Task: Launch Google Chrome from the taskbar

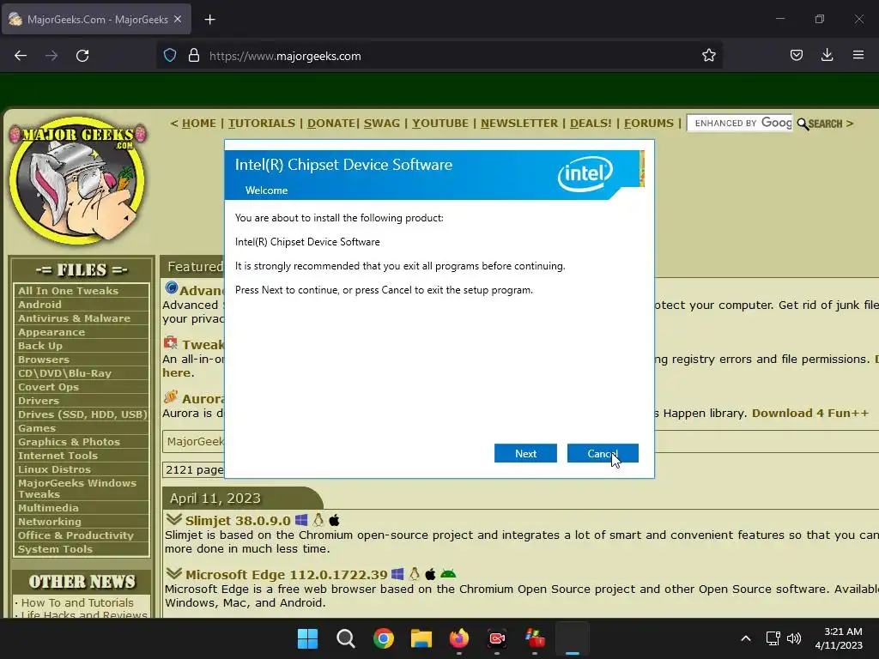Action: pos(384,638)
